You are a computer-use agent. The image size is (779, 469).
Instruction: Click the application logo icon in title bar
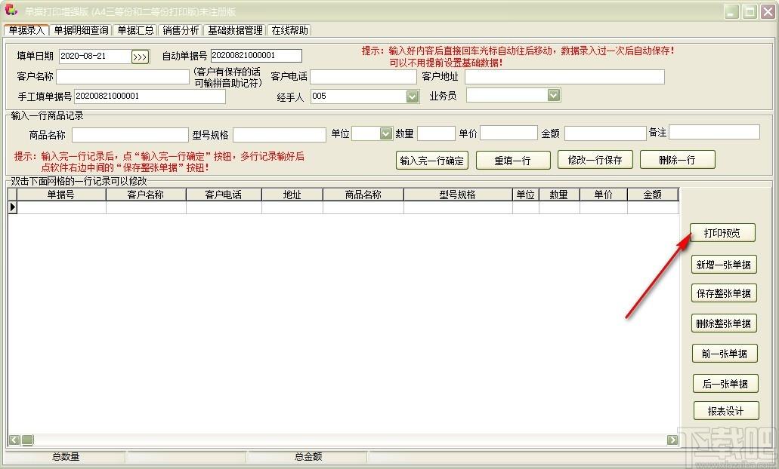tap(11, 10)
